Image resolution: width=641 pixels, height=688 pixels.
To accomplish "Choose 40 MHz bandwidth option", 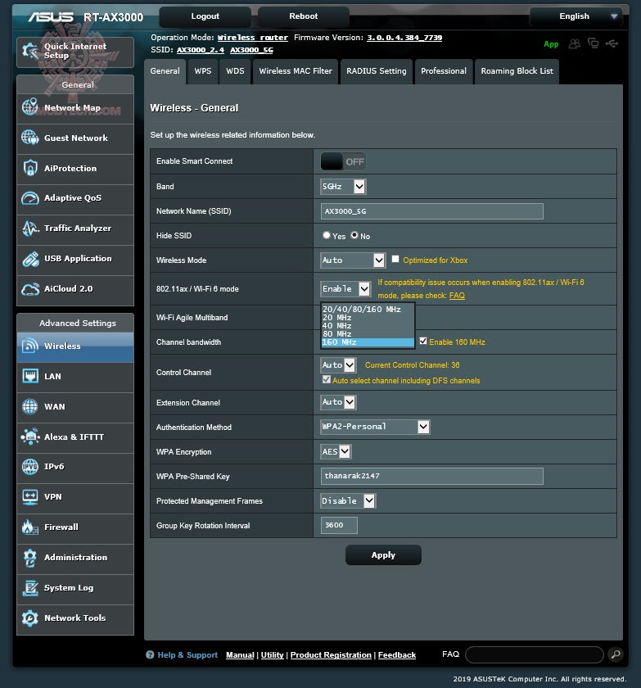I will pyautogui.click(x=368, y=326).
